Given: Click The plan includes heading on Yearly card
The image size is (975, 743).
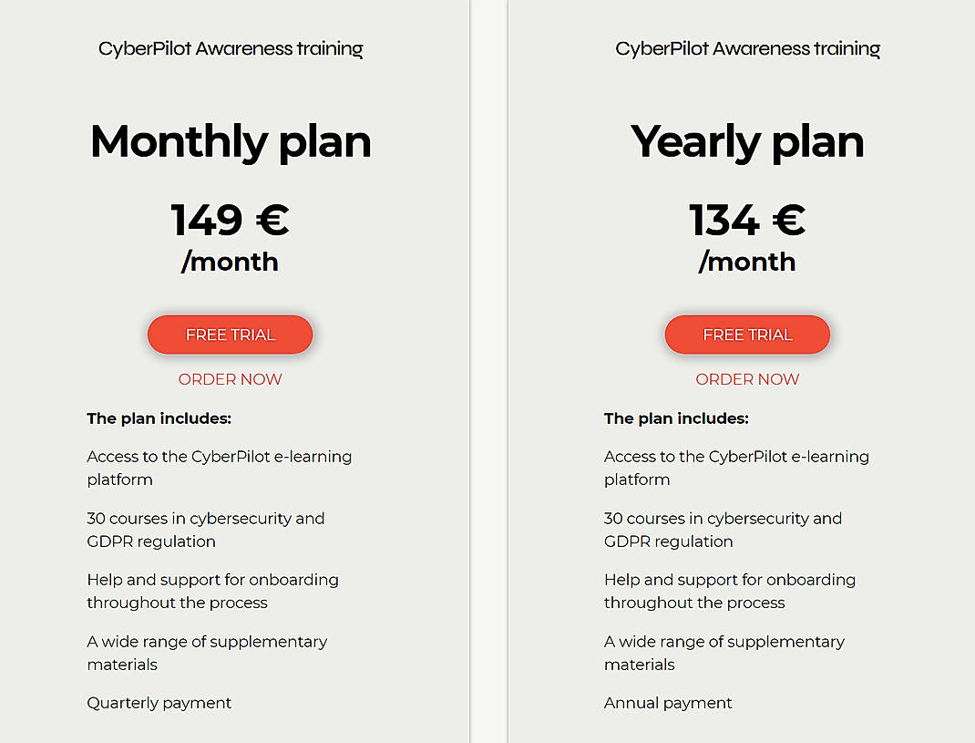Looking at the screenshot, I should pyautogui.click(x=676, y=418).
